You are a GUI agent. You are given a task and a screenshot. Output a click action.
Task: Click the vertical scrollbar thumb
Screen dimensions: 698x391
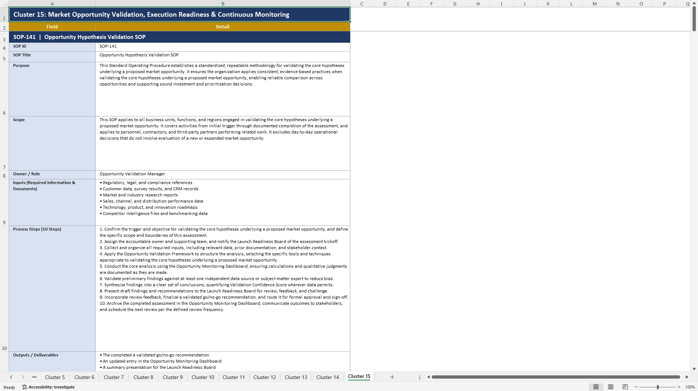coord(694,18)
